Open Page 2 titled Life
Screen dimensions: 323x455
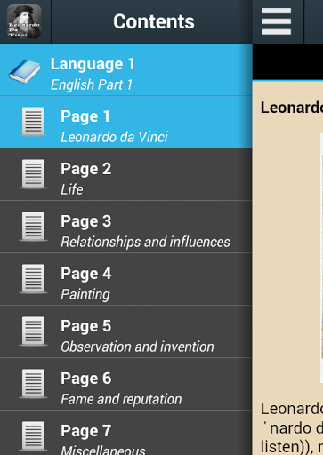126,174
